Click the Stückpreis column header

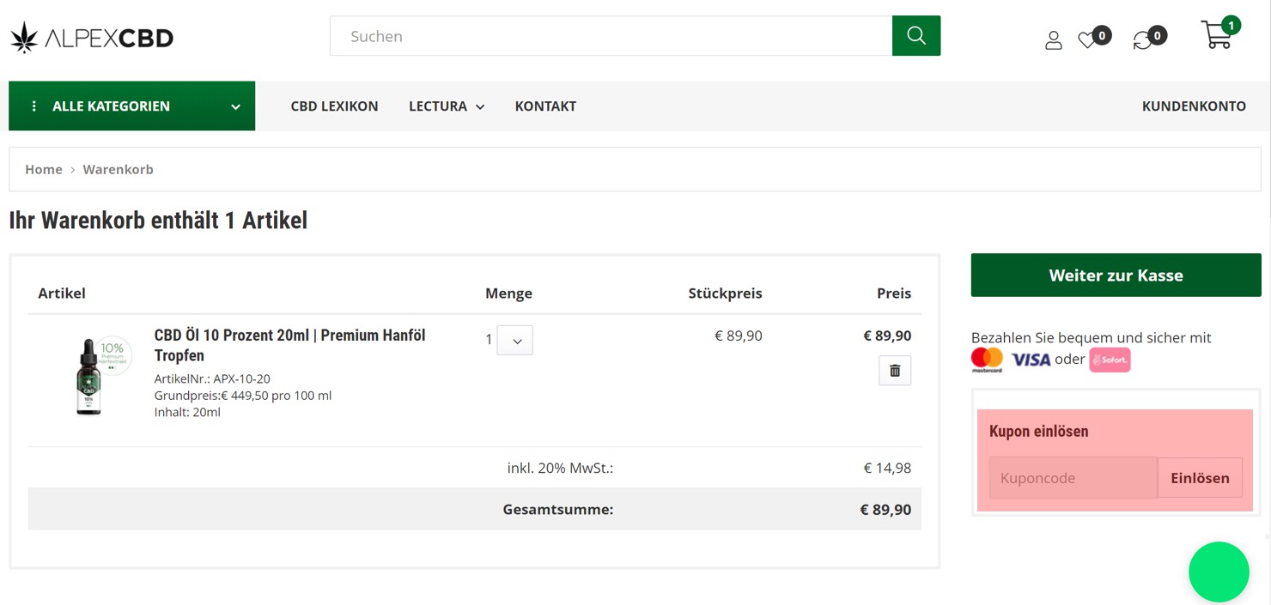coord(725,293)
